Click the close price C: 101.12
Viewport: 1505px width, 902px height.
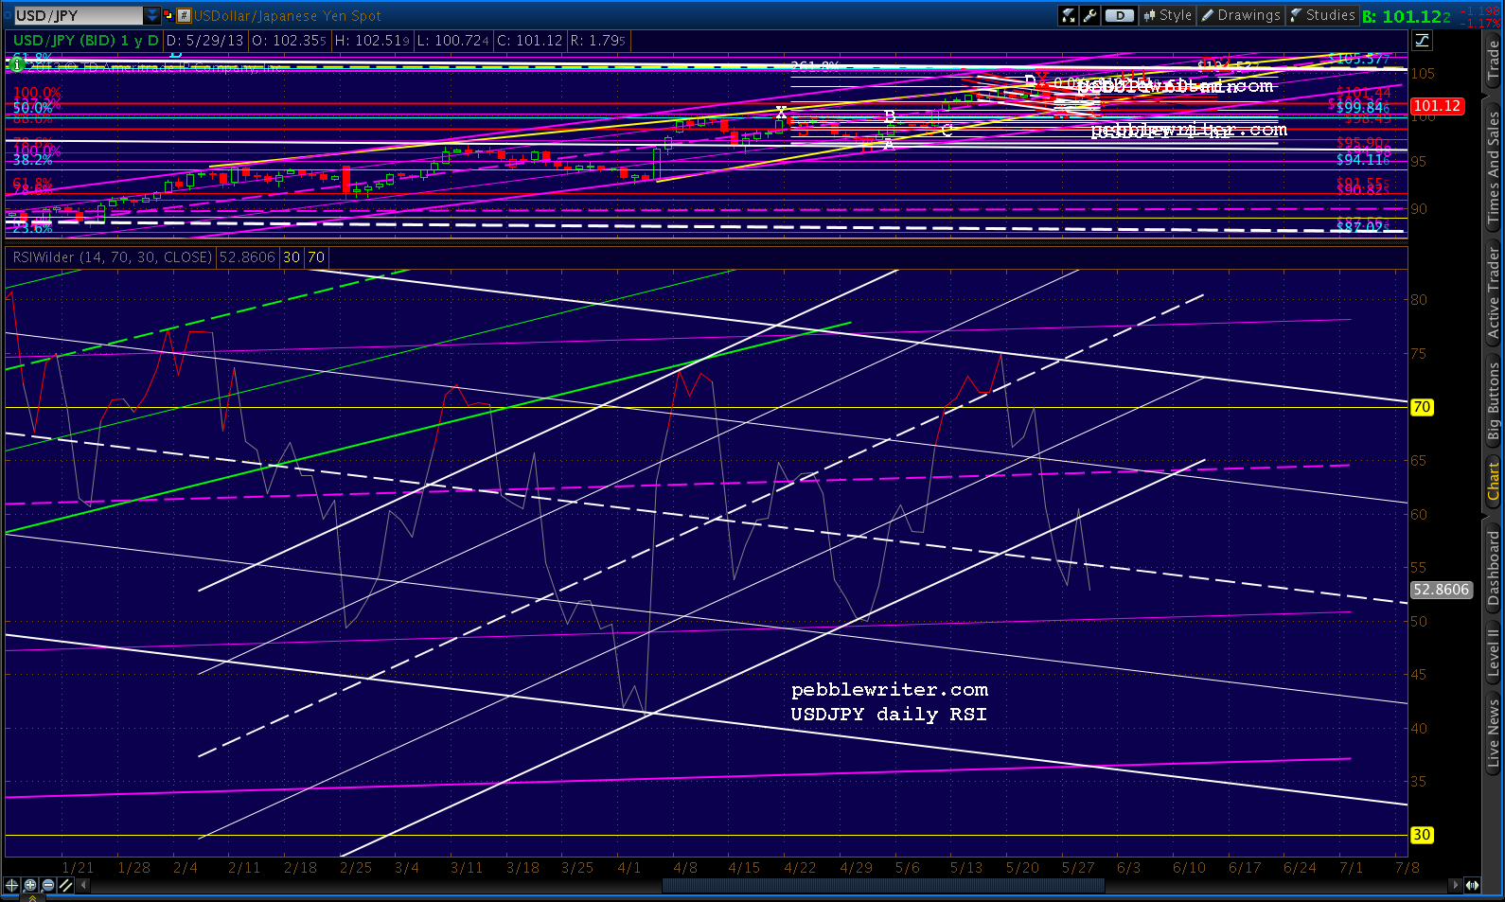click(x=529, y=41)
